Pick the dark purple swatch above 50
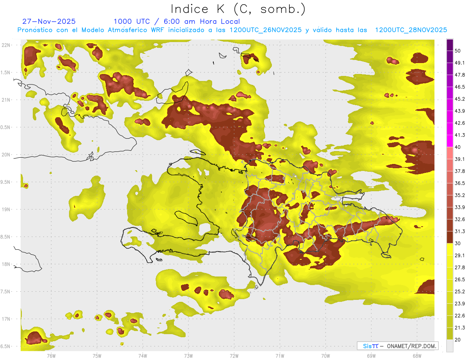The image size is (468, 361). tap(450, 45)
